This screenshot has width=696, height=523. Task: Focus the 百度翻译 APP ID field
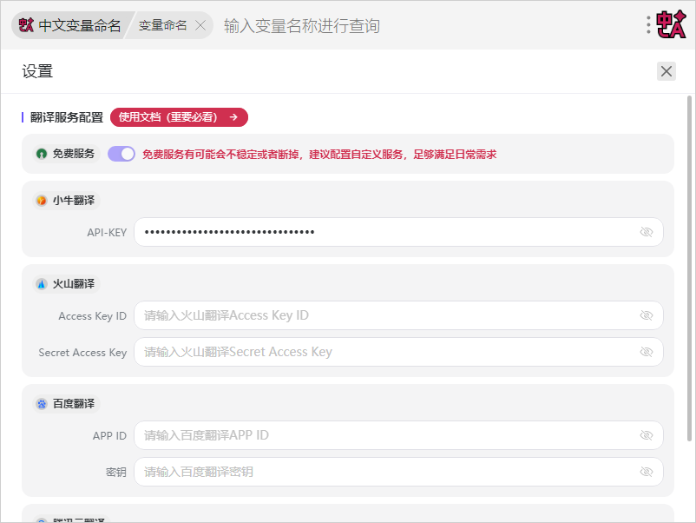coord(398,435)
